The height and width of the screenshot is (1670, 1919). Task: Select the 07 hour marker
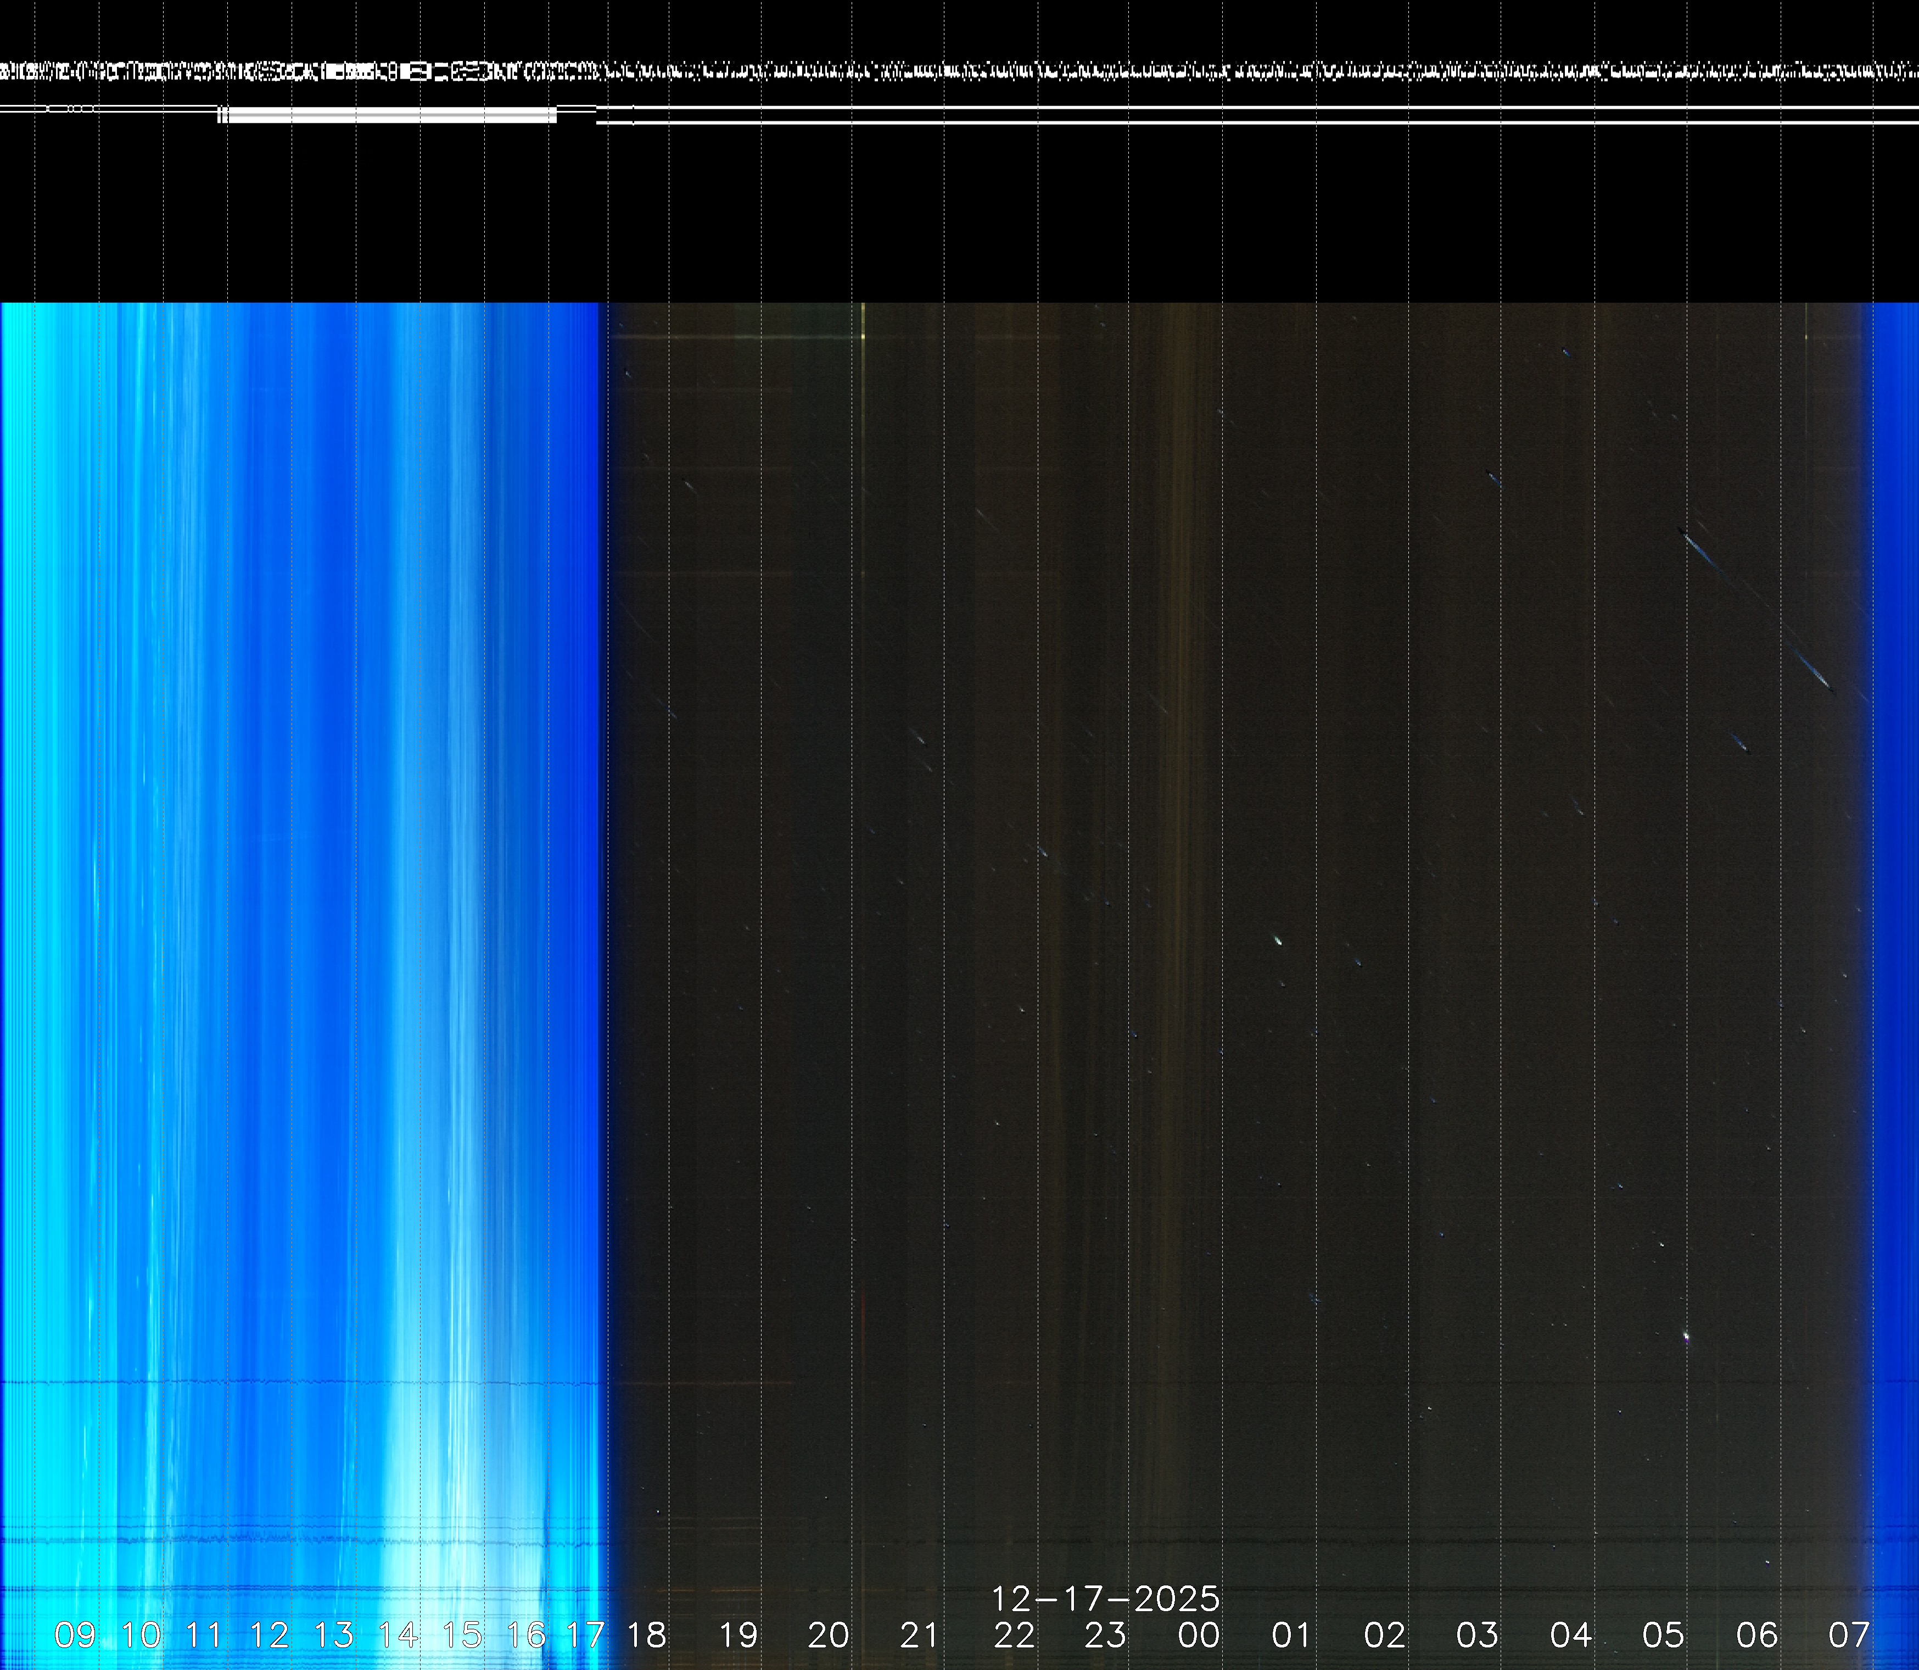tap(1849, 1635)
